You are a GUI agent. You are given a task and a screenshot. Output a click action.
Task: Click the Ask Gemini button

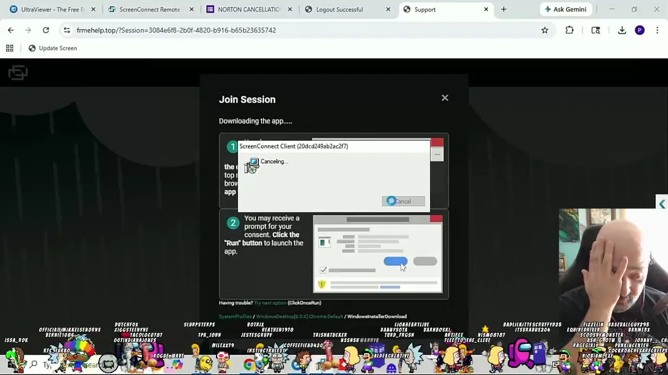pyautogui.click(x=565, y=9)
